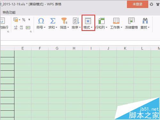Expand the 行和列 dropdown arrow
The image size is (160, 120).
(107, 28)
